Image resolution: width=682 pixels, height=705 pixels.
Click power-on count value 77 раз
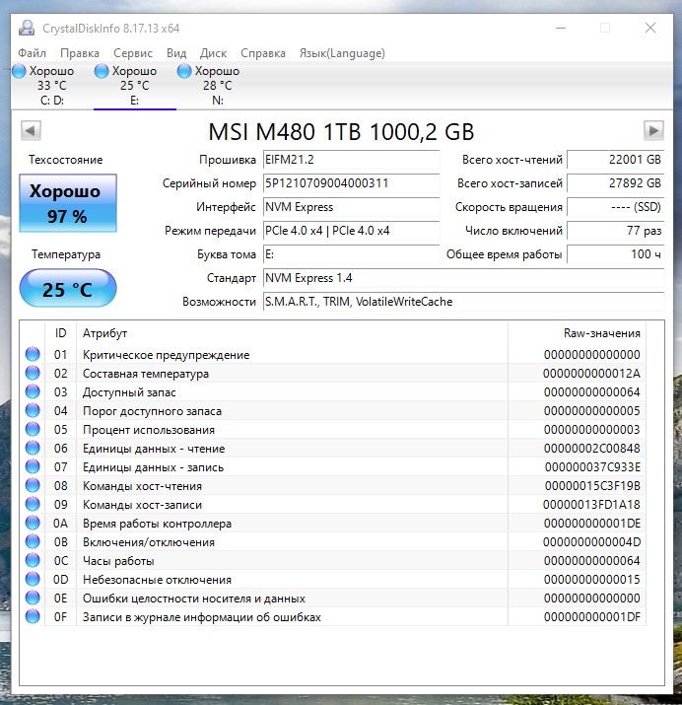tap(616, 231)
